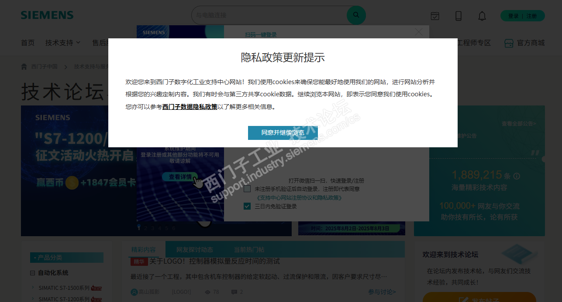Collapse the 自动化系统 category
Viewport: 562px width, 302px height.
pyautogui.click(x=32, y=273)
